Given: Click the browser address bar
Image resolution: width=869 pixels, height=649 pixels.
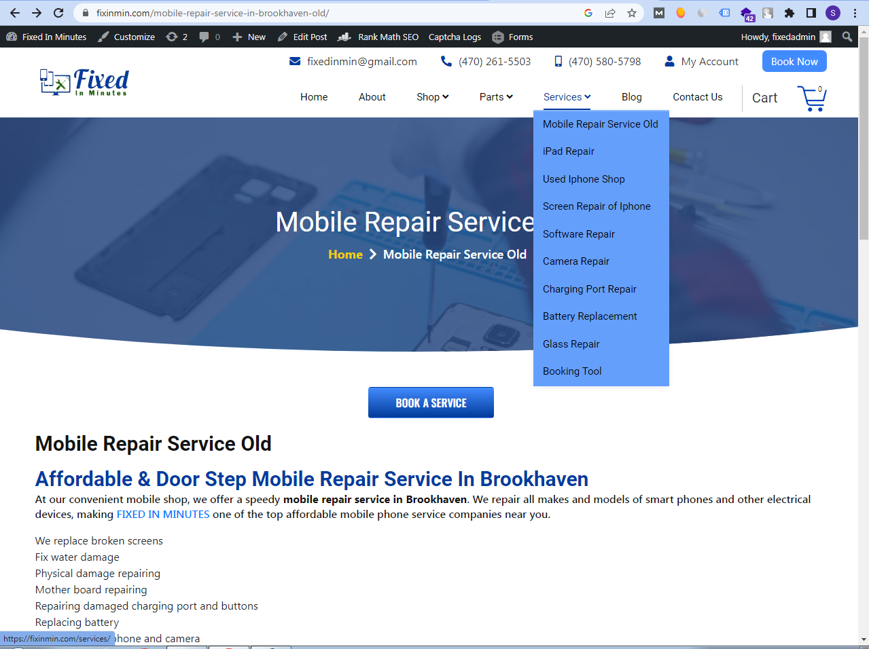Looking at the screenshot, I should point(326,13).
